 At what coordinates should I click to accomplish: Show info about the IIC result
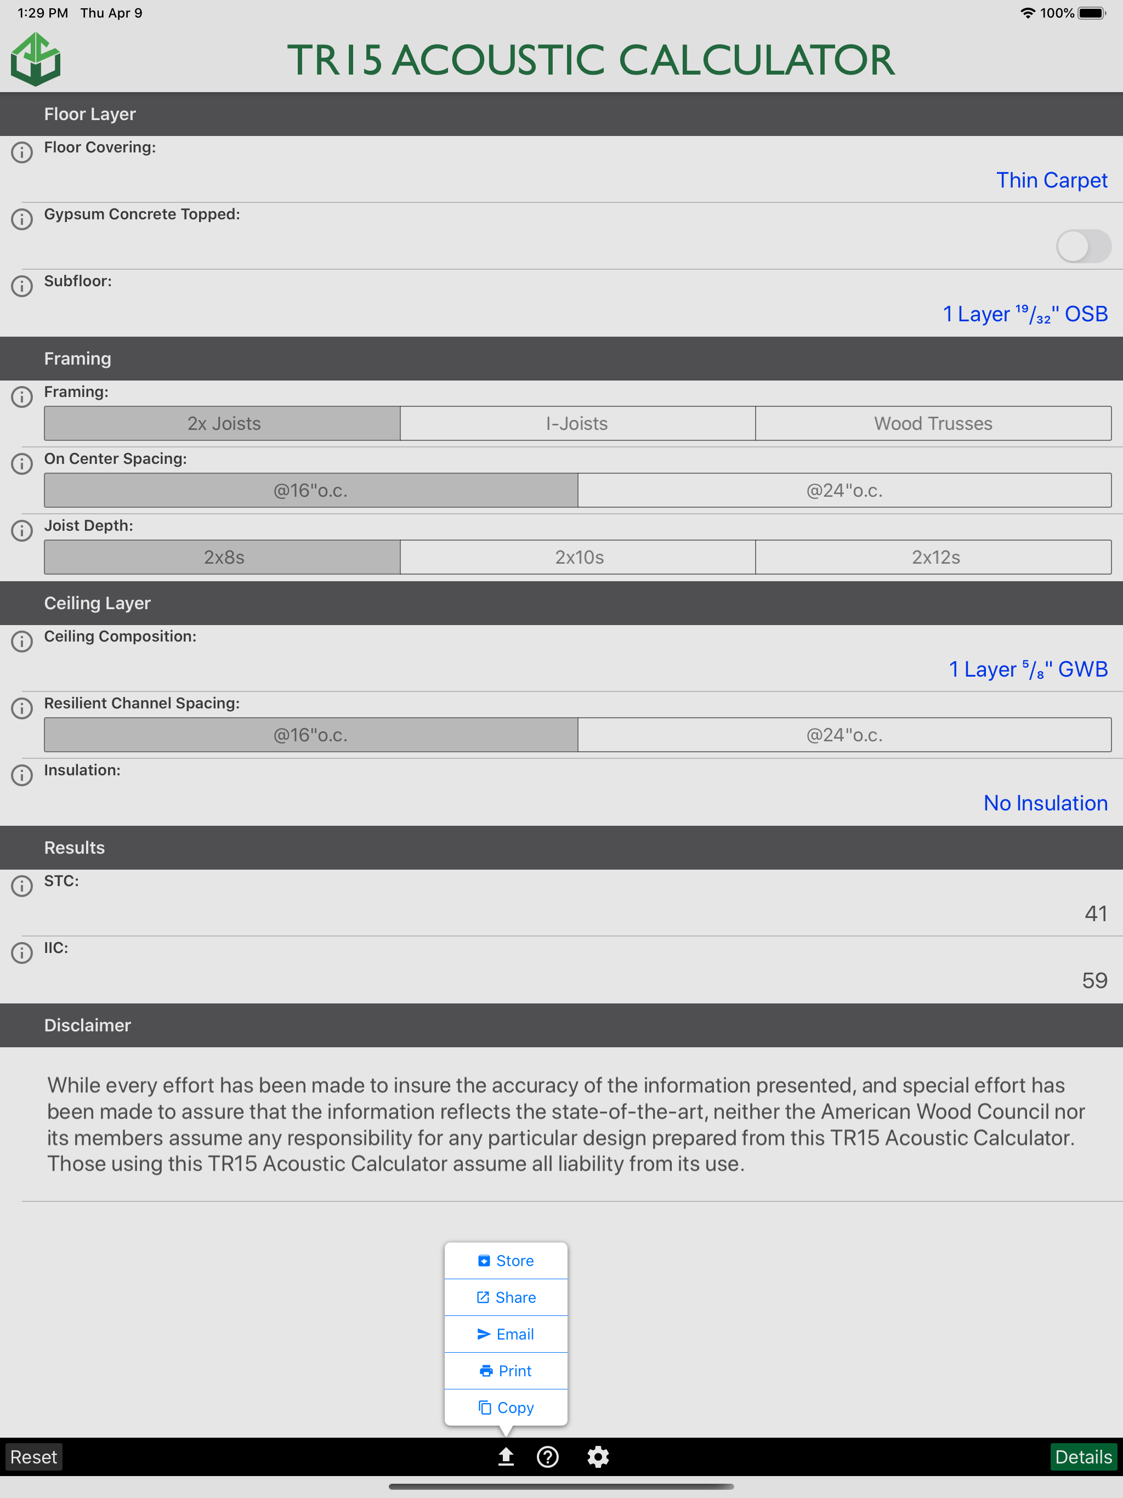coord(22,953)
